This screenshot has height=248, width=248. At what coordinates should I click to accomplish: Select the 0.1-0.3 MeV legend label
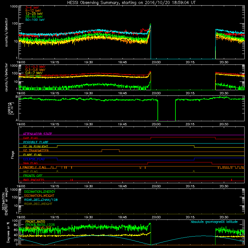pos(35,67)
